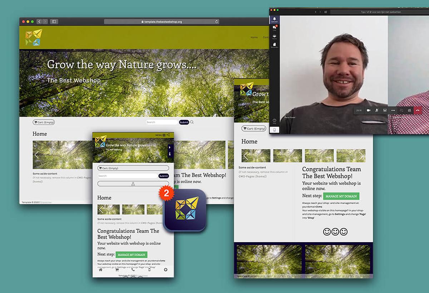Viewport: 429px width, 293px height.
Task: Advance the tablet carousel with right arrow
Action: pos(361,156)
